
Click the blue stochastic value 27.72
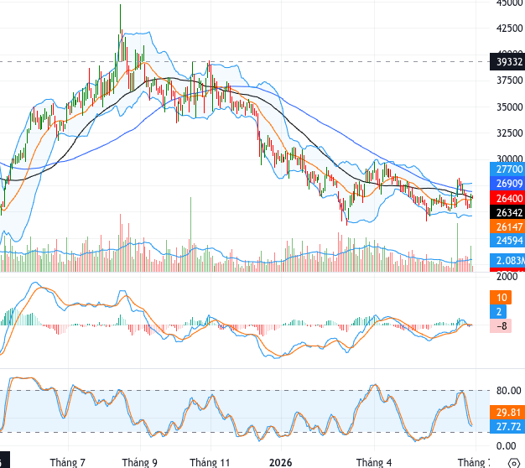pyautogui.click(x=507, y=427)
